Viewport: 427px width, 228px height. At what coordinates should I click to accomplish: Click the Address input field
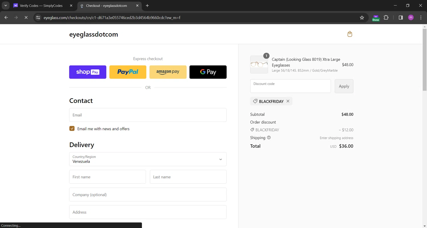(148, 212)
